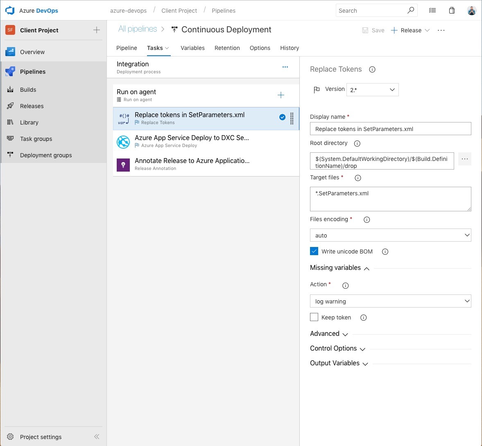Switch to the Retention tab
The image size is (482, 446).
click(x=227, y=48)
